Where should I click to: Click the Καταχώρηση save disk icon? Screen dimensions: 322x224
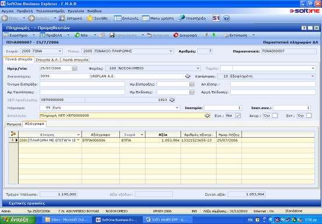point(112,35)
